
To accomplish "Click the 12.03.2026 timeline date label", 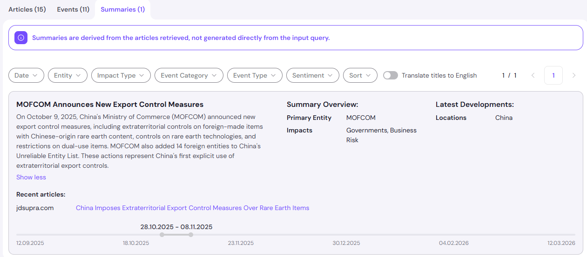I will pos(561,243).
